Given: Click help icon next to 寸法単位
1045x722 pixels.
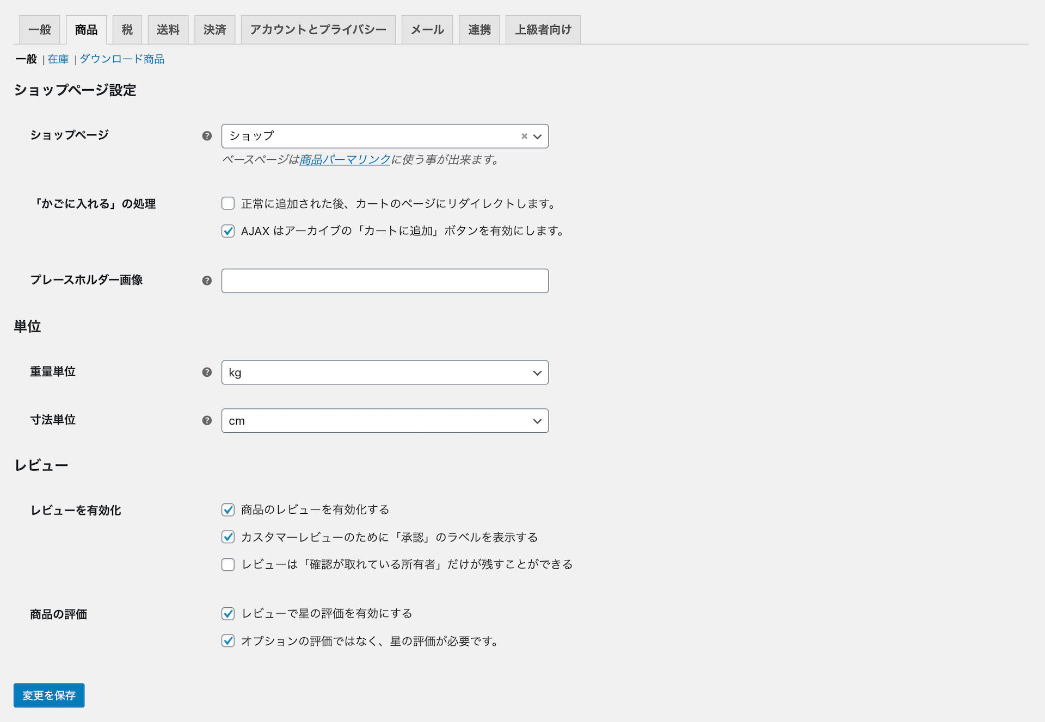Looking at the screenshot, I should click(x=207, y=420).
